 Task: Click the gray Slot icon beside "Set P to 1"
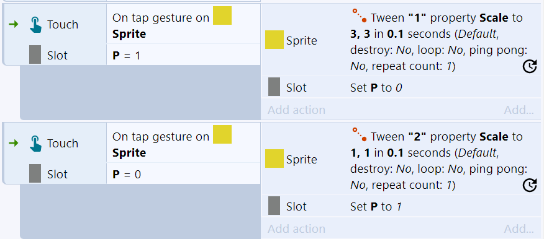[x=274, y=206]
